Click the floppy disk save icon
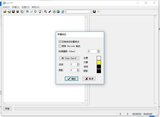 (x=13, y=12)
